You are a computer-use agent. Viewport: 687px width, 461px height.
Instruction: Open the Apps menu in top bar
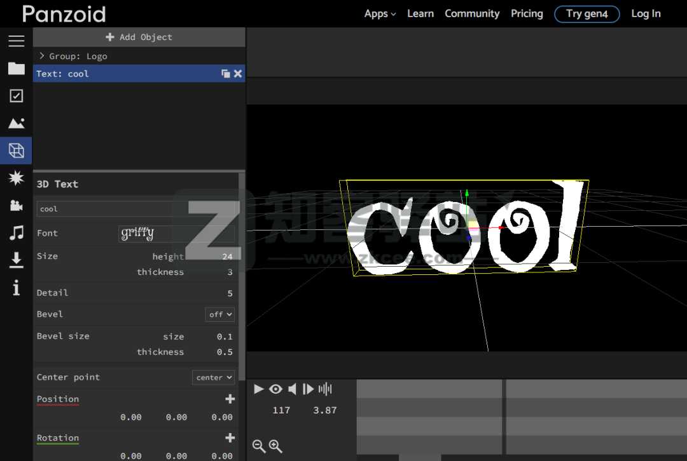[x=380, y=13]
